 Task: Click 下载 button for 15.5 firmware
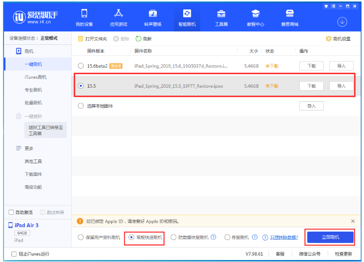point(311,86)
